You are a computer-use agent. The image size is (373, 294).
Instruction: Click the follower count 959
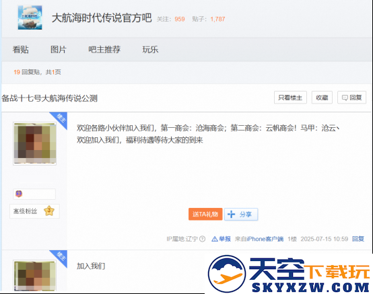180,19
